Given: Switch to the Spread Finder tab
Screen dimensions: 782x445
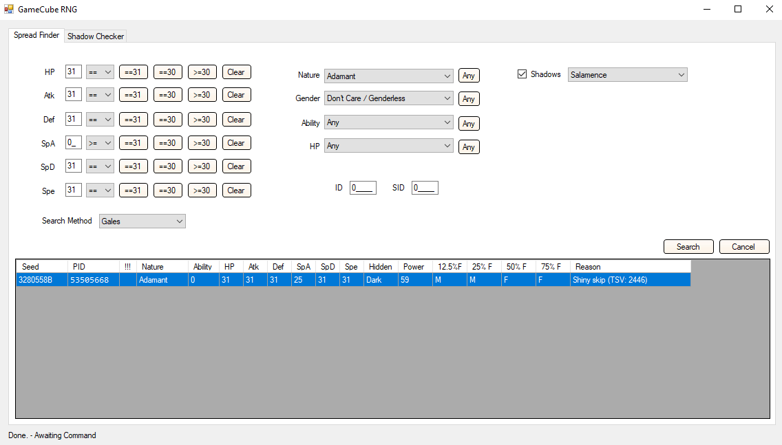Looking at the screenshot, I should point(36,35).
